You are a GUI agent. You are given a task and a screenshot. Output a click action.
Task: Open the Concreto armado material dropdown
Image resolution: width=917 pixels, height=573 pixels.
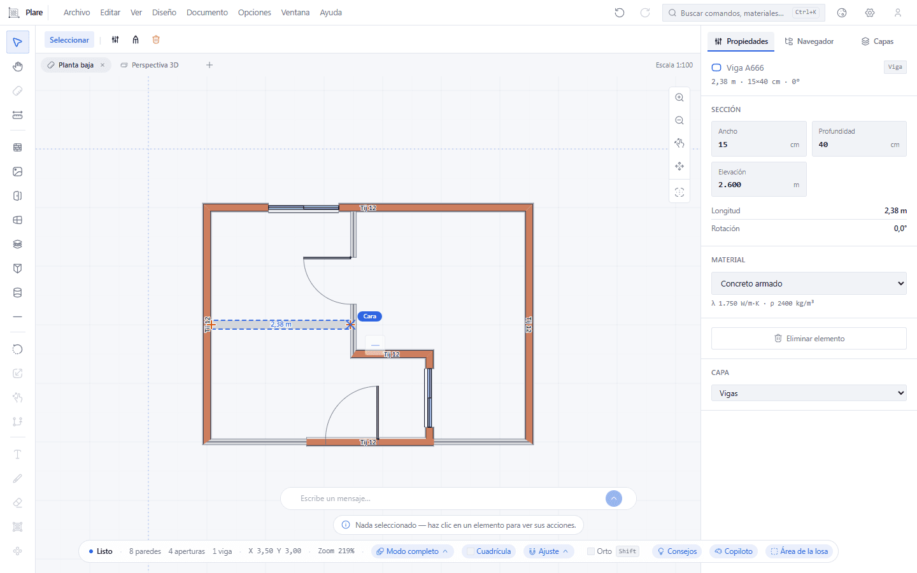point(809,283)
